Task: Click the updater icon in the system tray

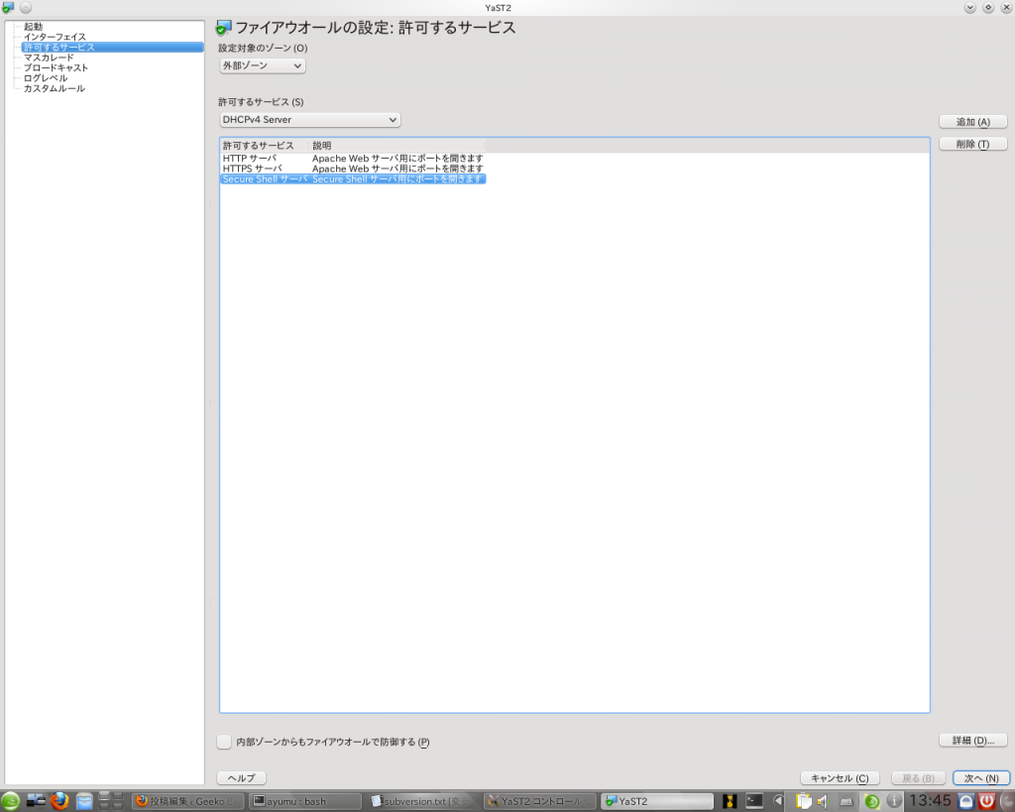Action: (873, 799)
